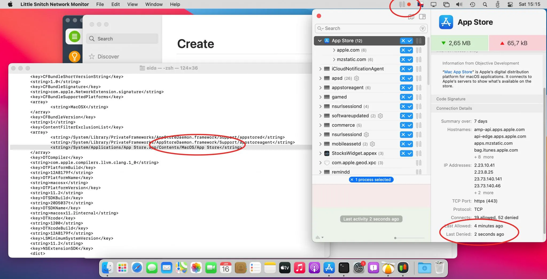Screen dimensions: 547x279
Task: Follow the 'Mac App Store' link
Action: tap(458, 72)
